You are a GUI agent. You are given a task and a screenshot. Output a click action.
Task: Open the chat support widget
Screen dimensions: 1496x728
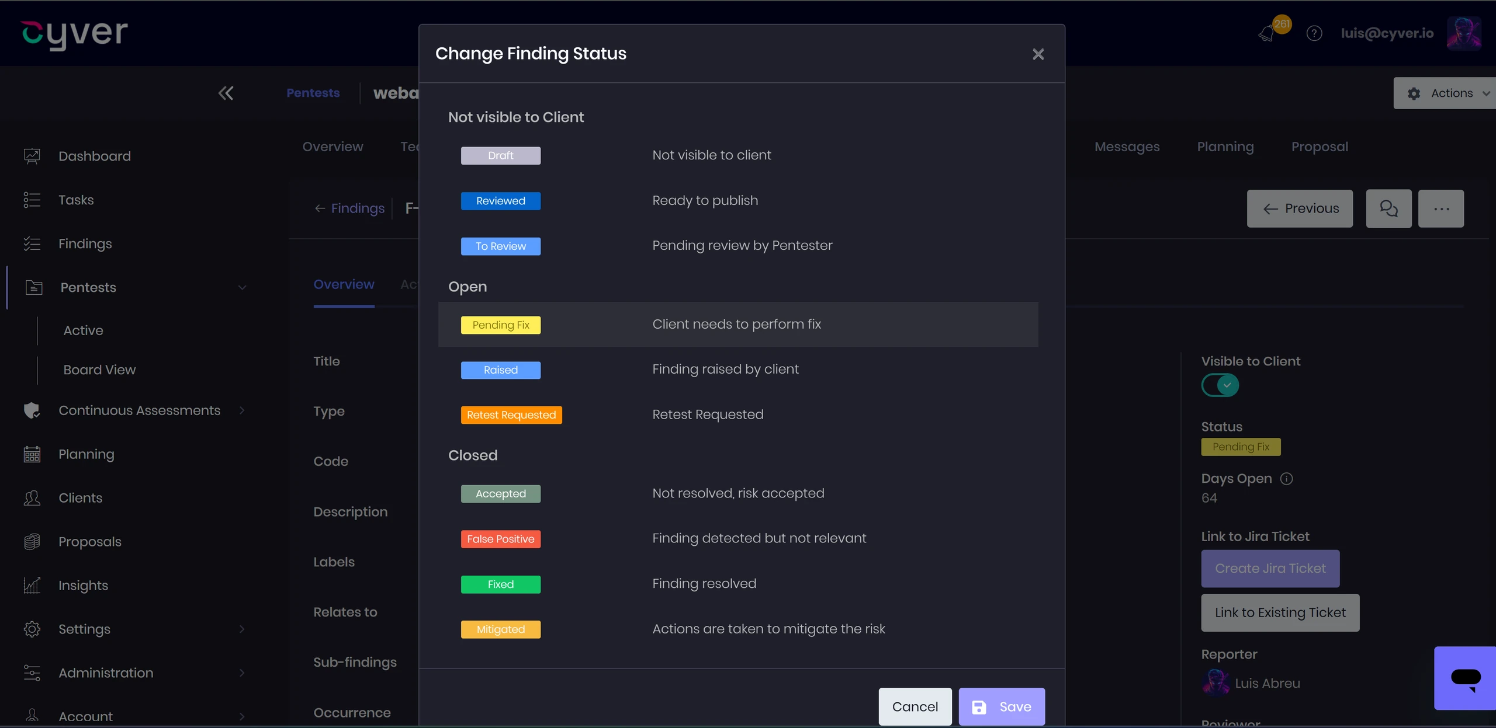point(1466,678)
